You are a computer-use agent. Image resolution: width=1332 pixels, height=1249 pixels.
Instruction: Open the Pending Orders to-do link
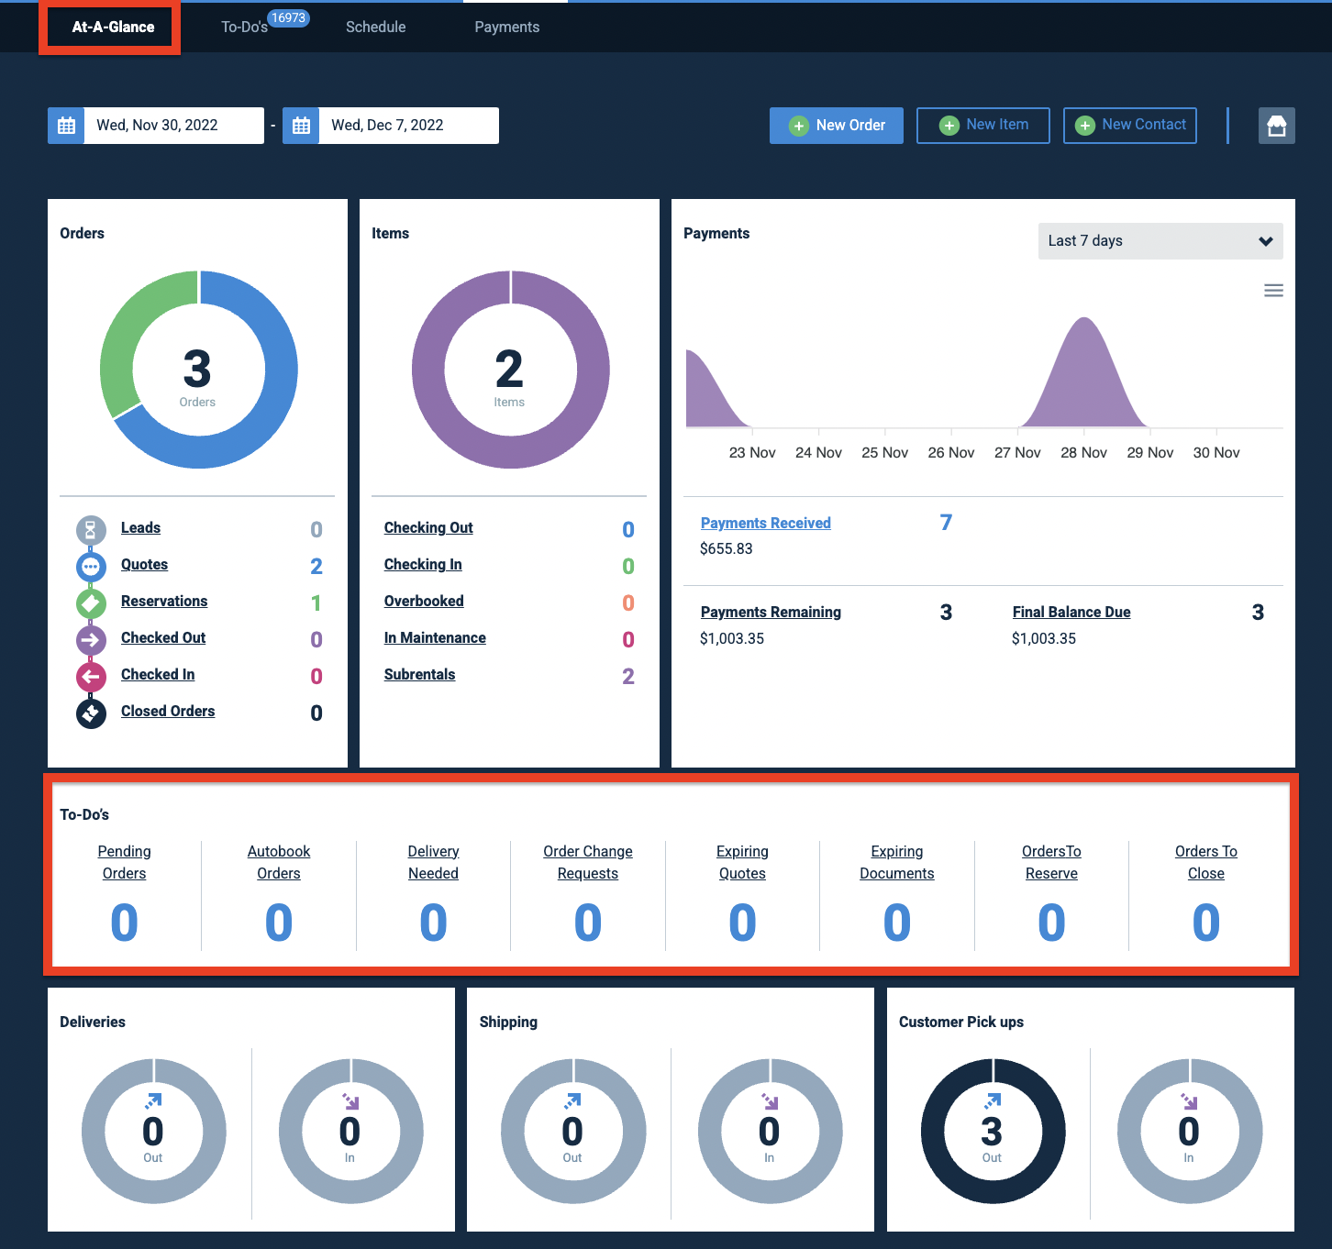125,862
